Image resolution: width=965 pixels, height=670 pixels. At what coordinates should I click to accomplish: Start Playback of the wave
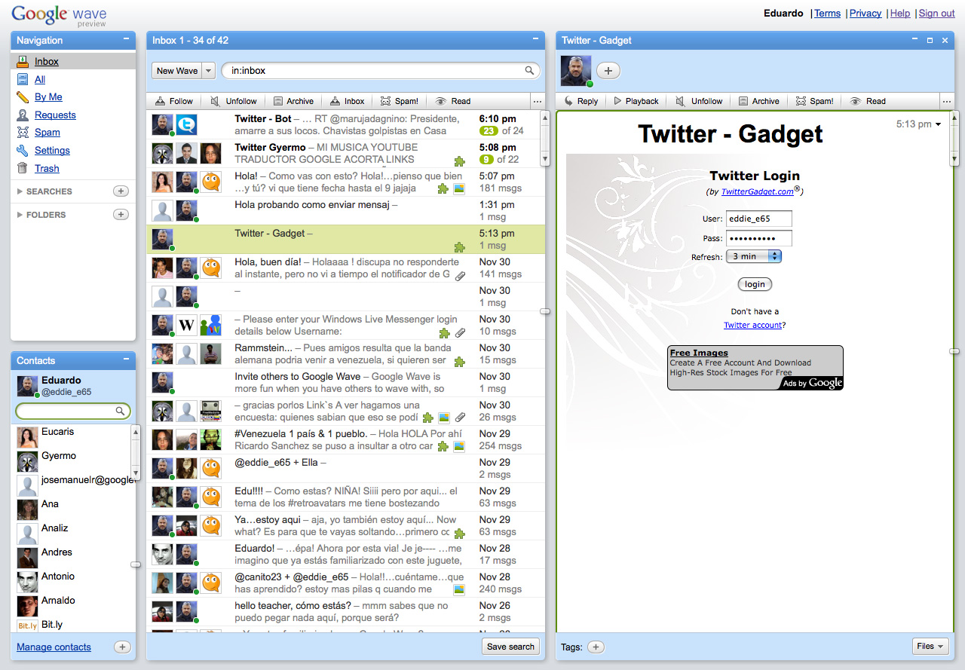(636, 101)
